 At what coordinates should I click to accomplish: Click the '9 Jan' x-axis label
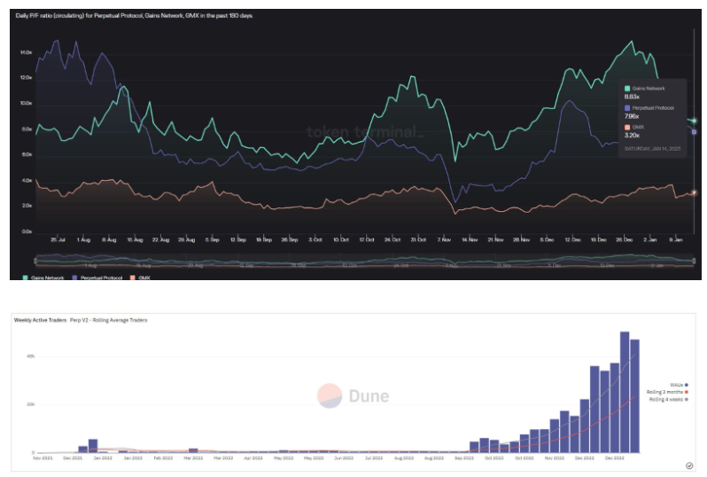pyautogui.click(x=675, y=239)
